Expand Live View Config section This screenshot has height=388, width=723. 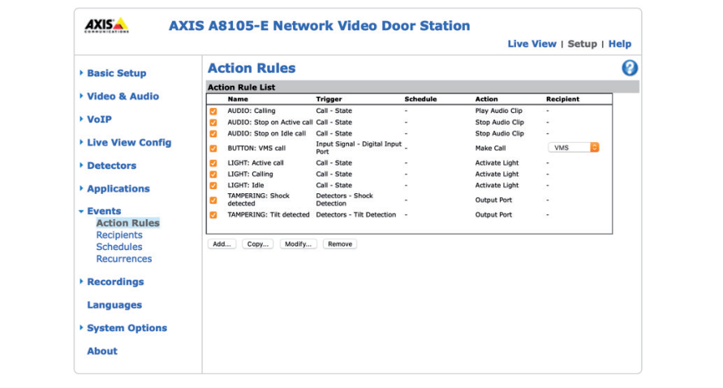click(x=129, y=142)
